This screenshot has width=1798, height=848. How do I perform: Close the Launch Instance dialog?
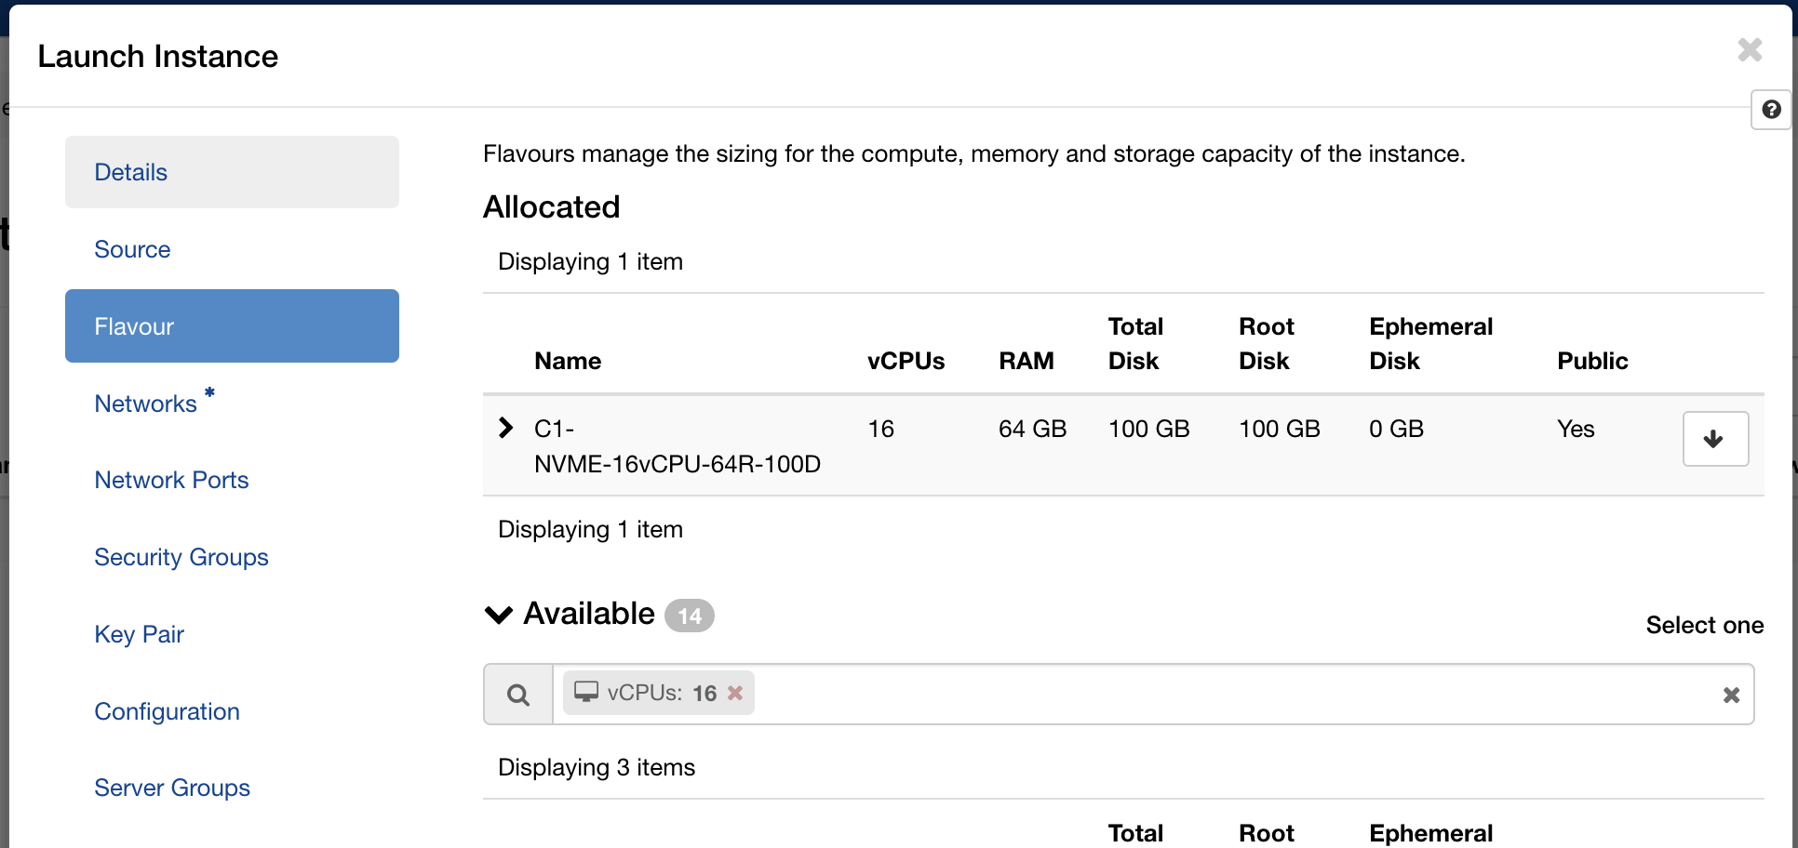coord(1750,50)
